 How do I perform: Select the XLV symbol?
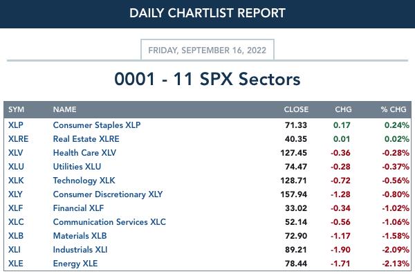click(x=16, y=153)
